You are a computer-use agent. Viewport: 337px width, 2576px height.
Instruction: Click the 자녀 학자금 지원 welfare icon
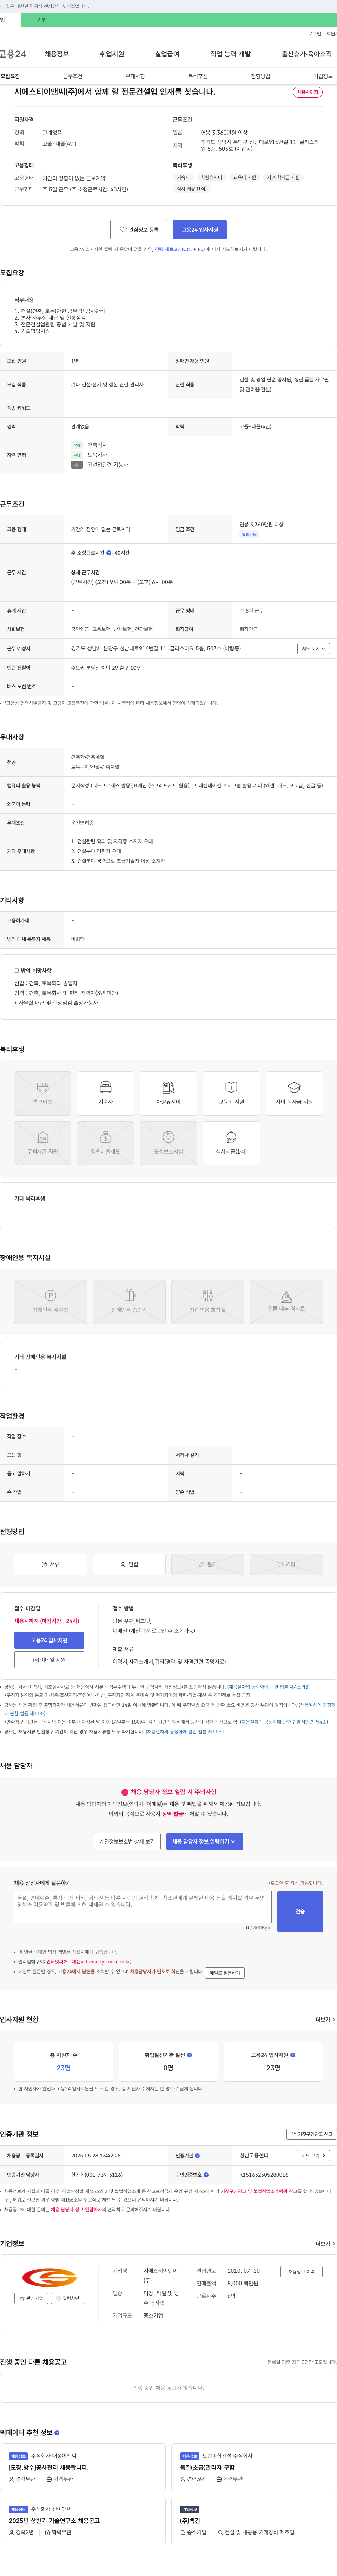pyautogui.click(x=294, y=1094)
